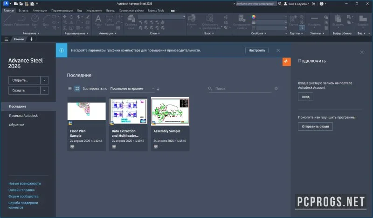Select Проекты Autodesk in sidebar
The image size is (373, 218).
[23, 116]
